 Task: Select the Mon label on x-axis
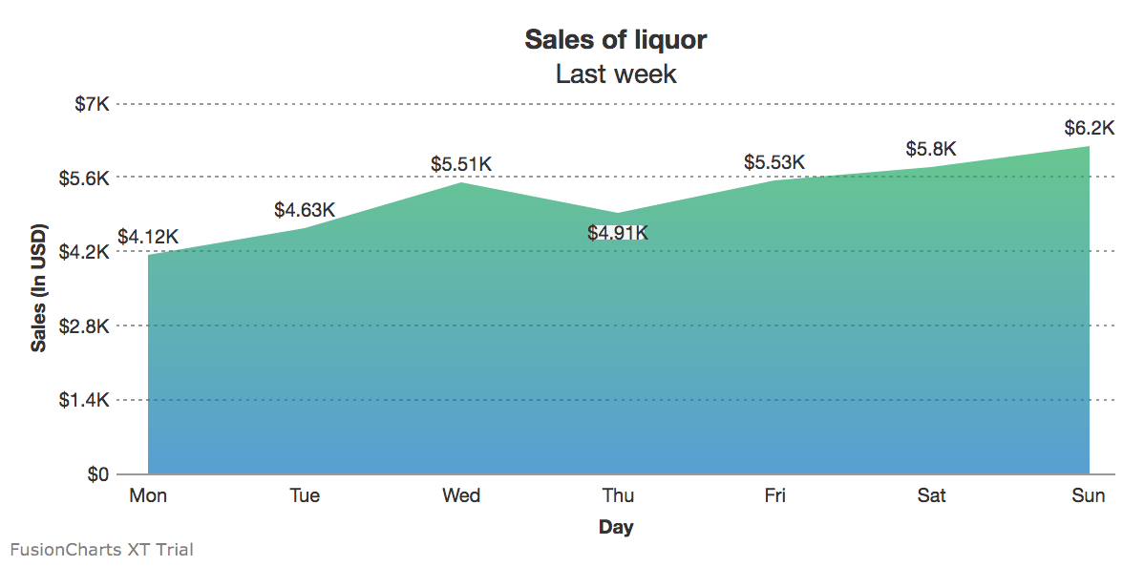click(148, 495)
